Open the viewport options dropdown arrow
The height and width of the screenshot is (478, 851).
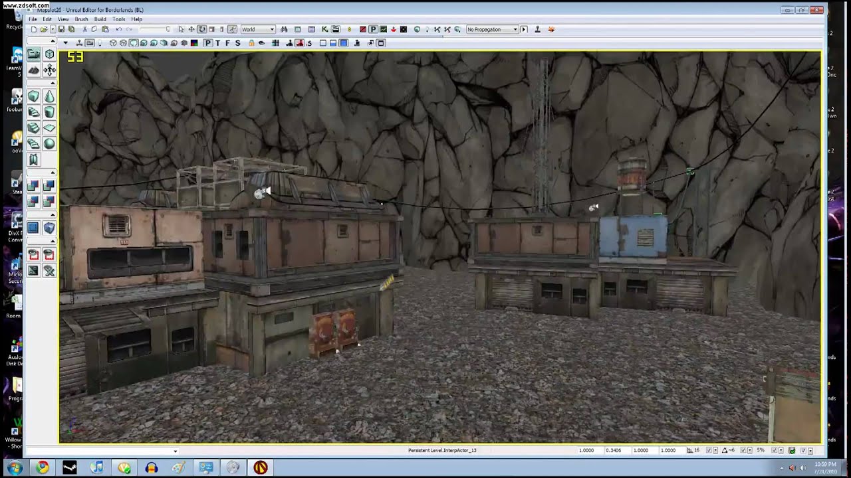(65, 43)
